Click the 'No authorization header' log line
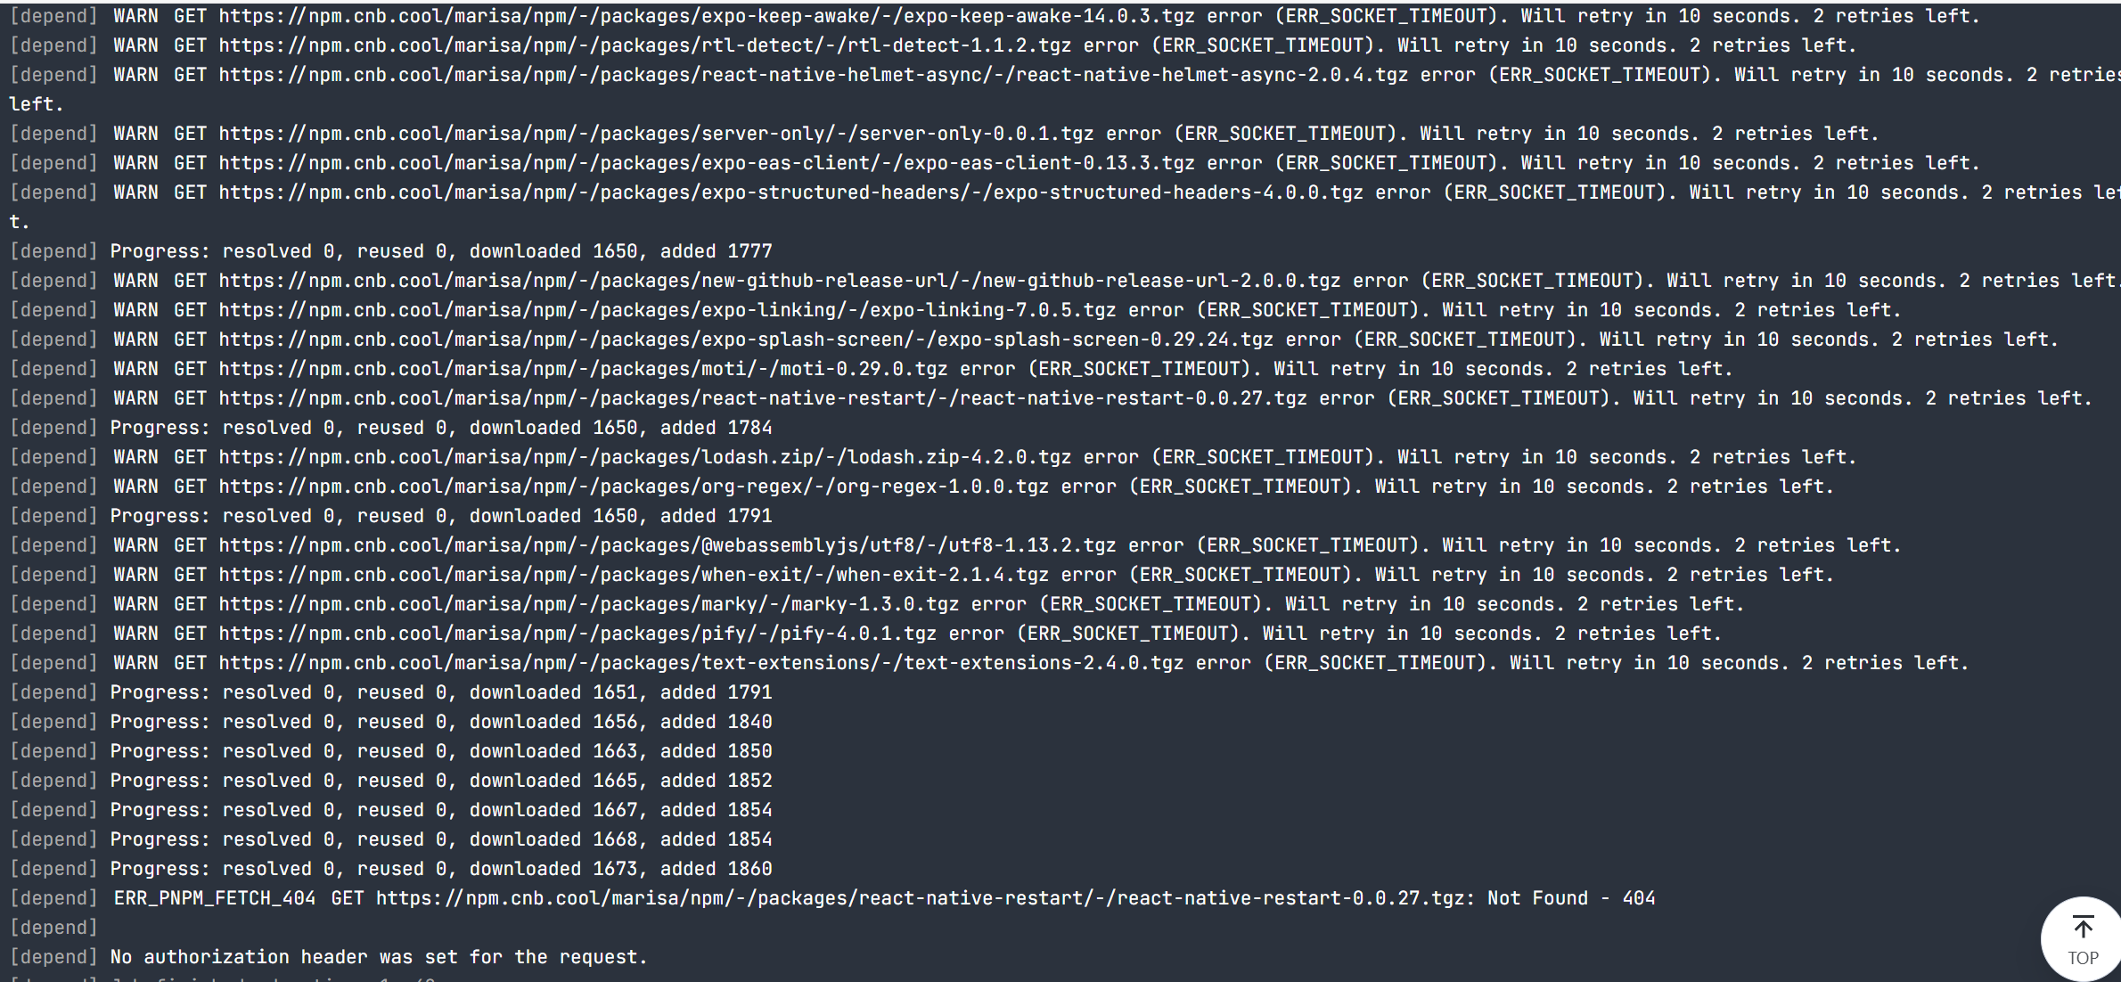 (x=378, y=957)
